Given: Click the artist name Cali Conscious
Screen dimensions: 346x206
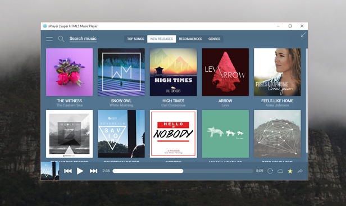Looking at the screenshot, I should (173, 105).
